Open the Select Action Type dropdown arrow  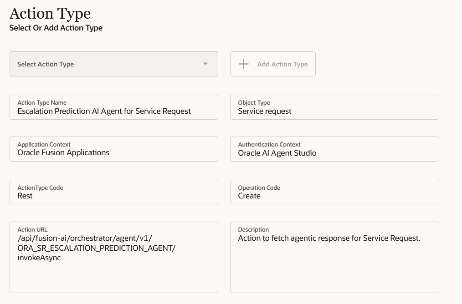point(205,64)
